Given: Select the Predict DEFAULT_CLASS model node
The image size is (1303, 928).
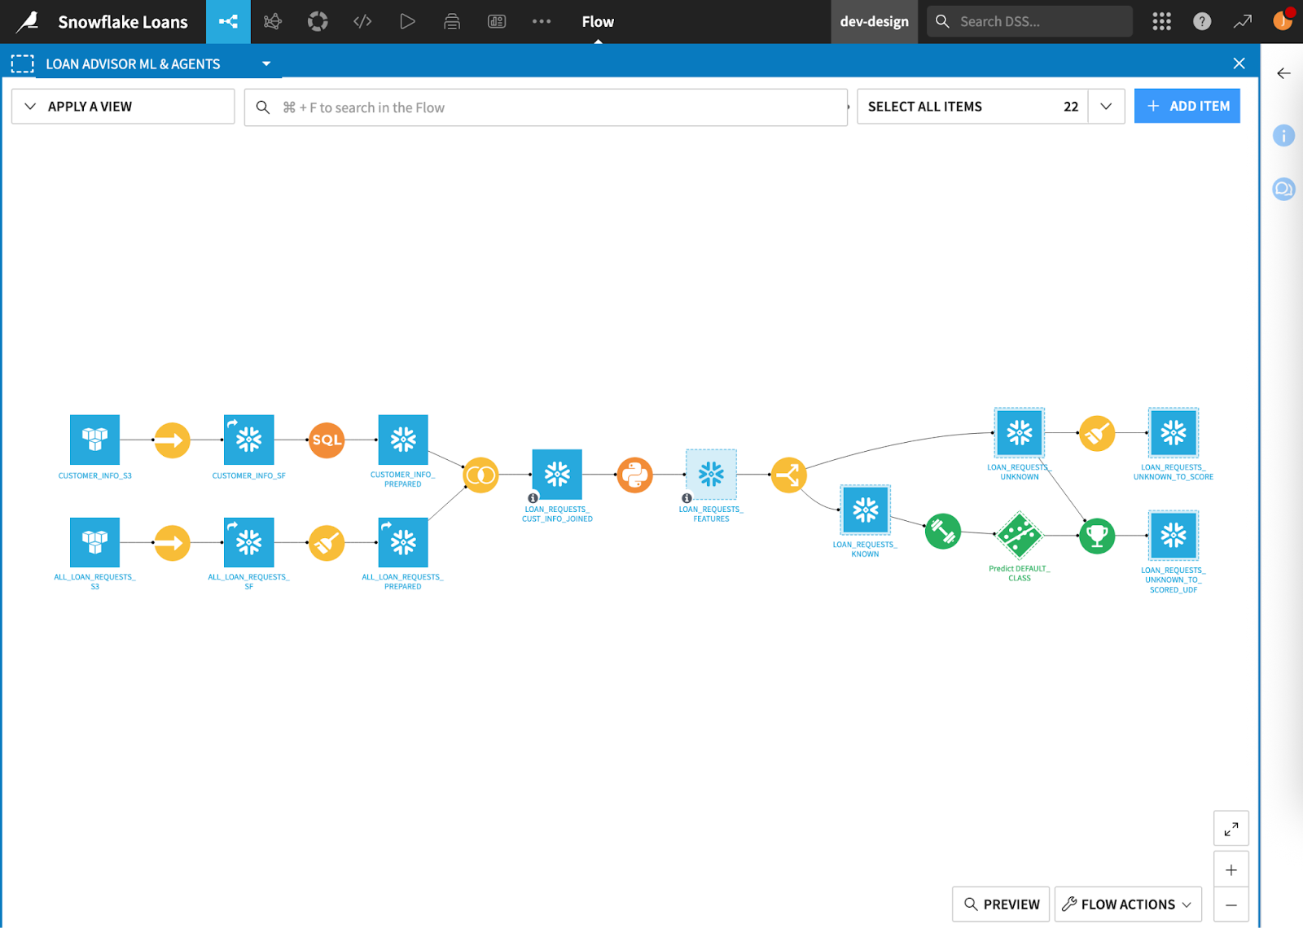Looking at the screenshot, I should pos(1020,535).
